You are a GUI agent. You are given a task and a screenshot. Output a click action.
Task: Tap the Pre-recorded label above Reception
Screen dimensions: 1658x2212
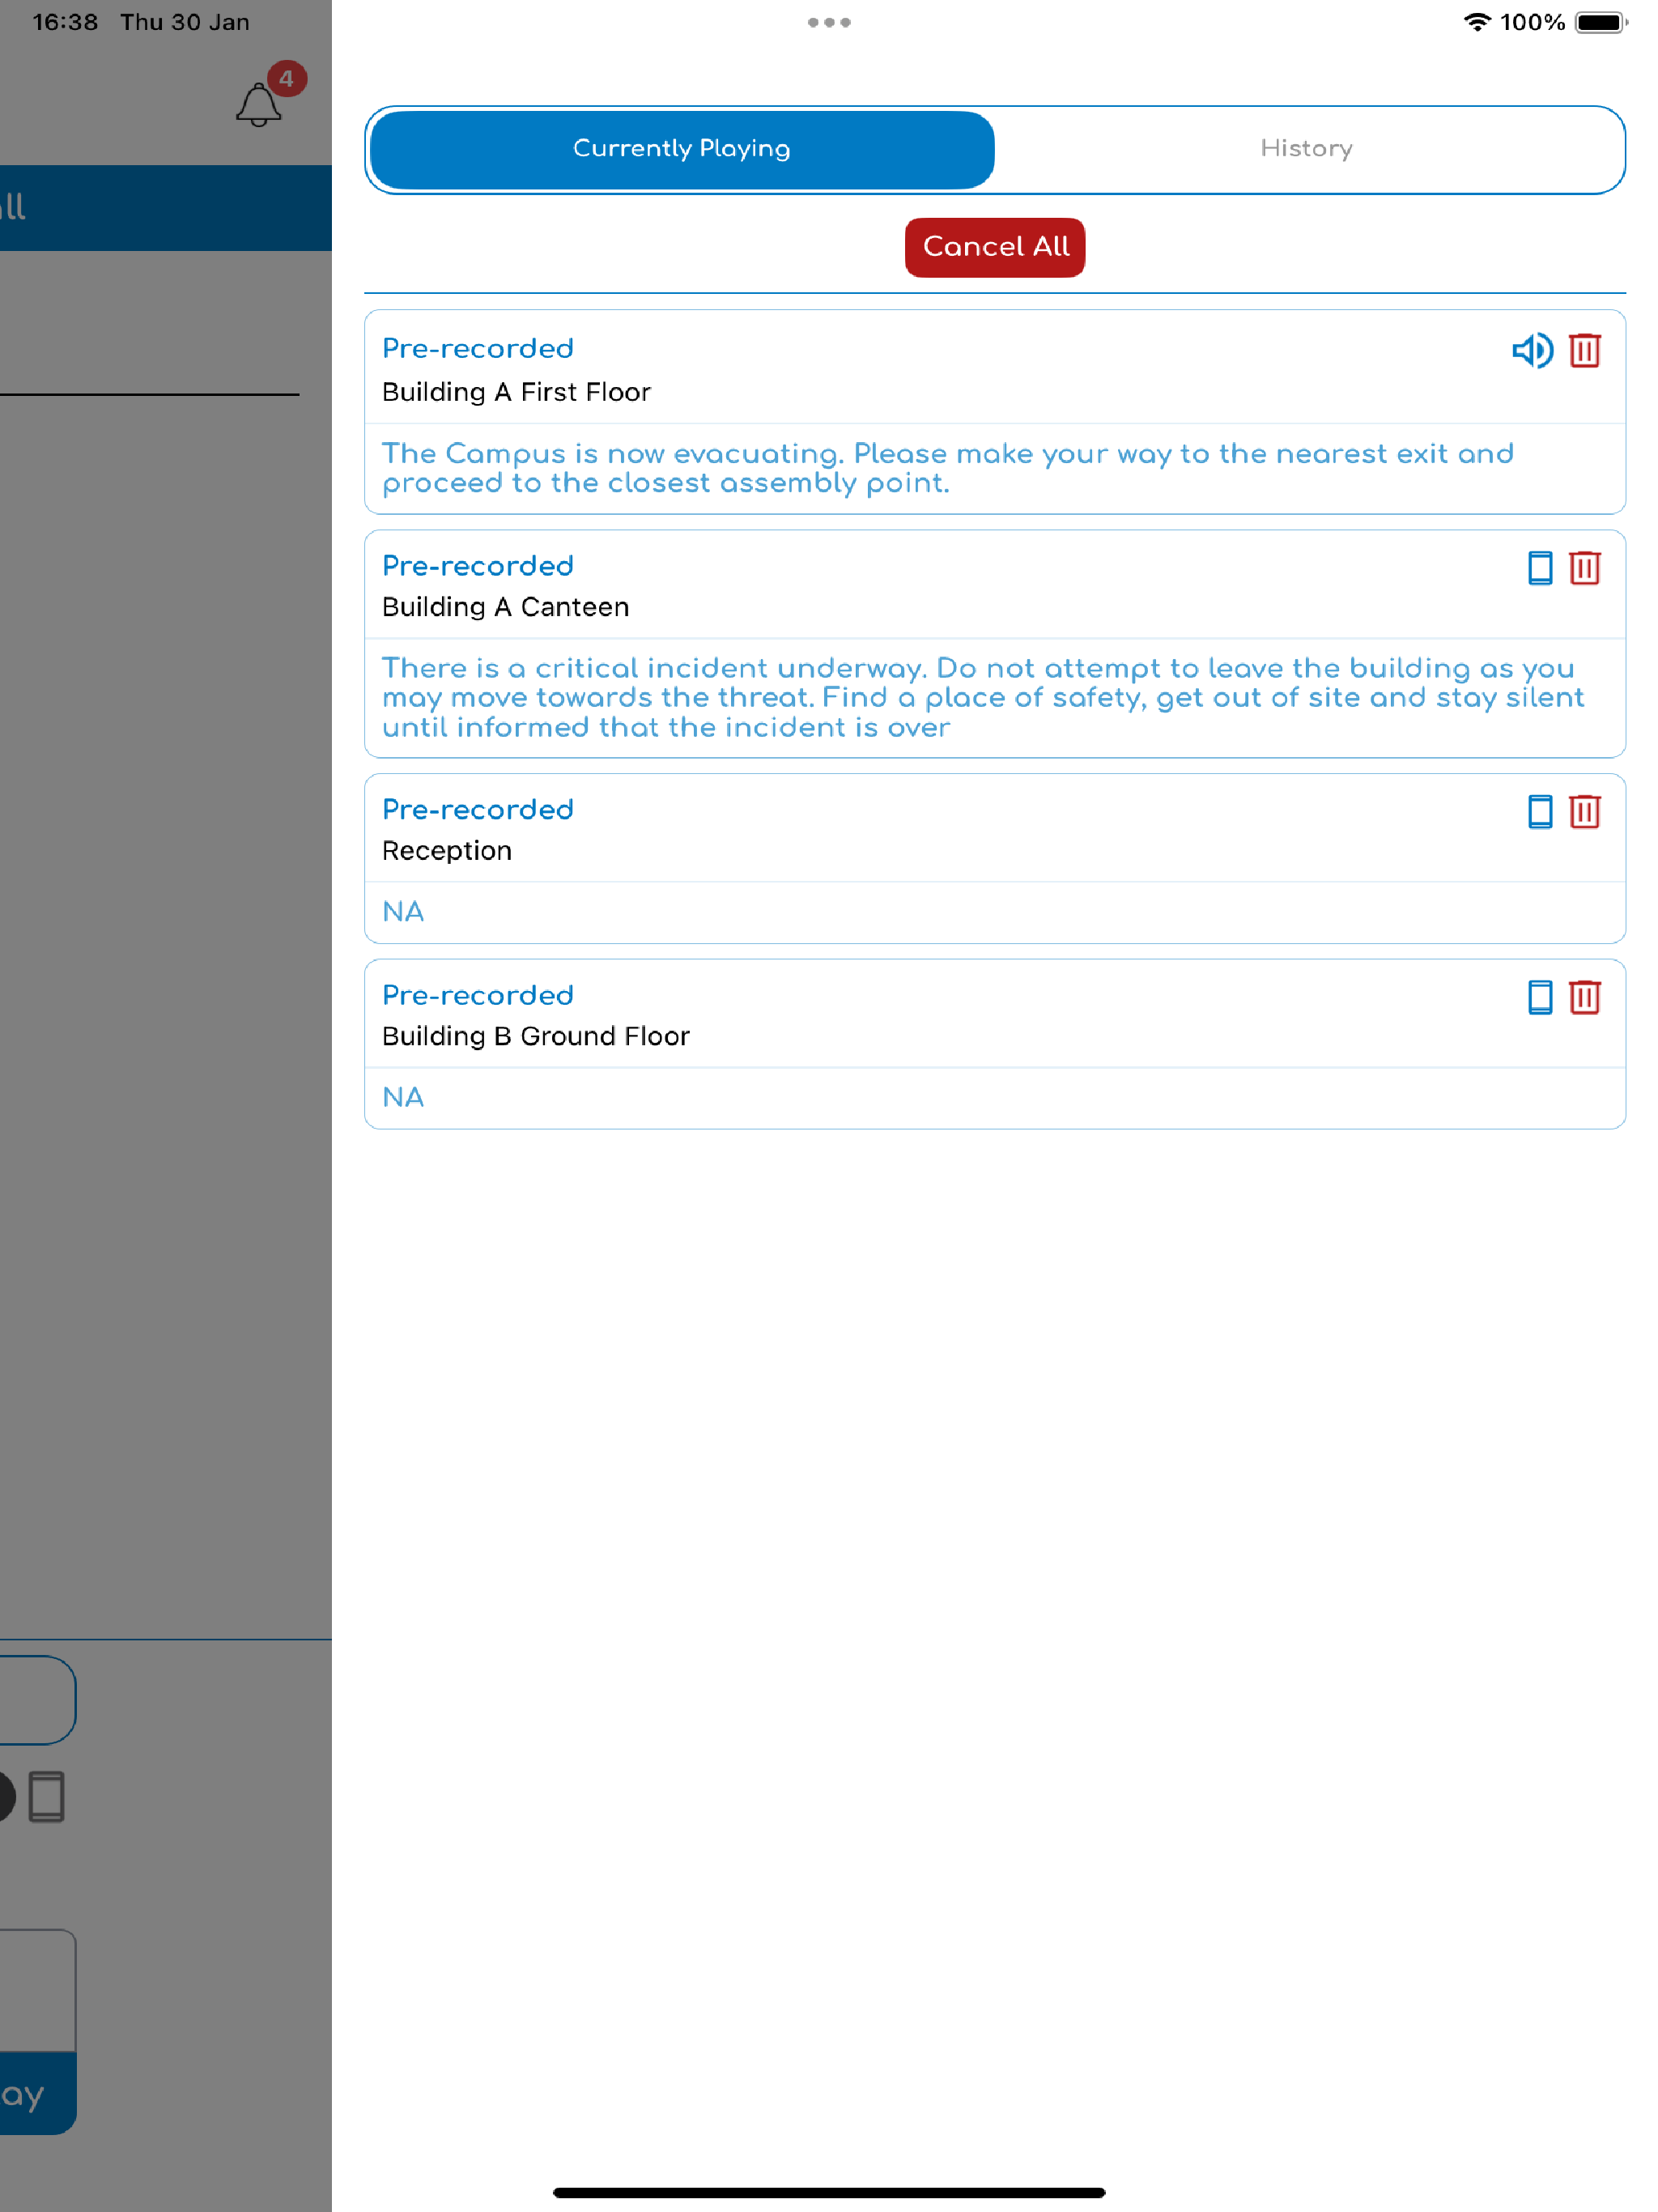pos(478,809)
